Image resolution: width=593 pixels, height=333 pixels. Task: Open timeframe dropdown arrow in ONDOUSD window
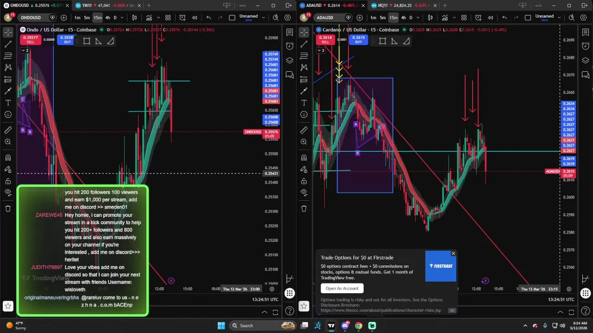(122, 18)
